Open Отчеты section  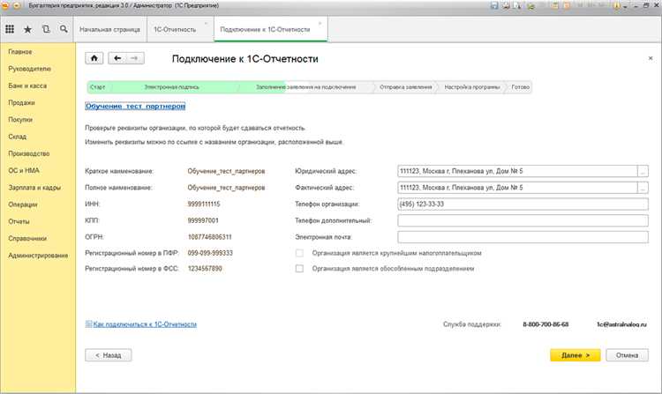click(x=19, y=221)
